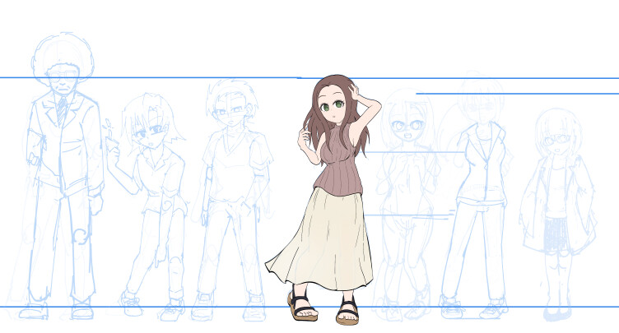Click the colored girl with brown hair
The height and width of the screenshot is (333, 619).
(323, 199)
